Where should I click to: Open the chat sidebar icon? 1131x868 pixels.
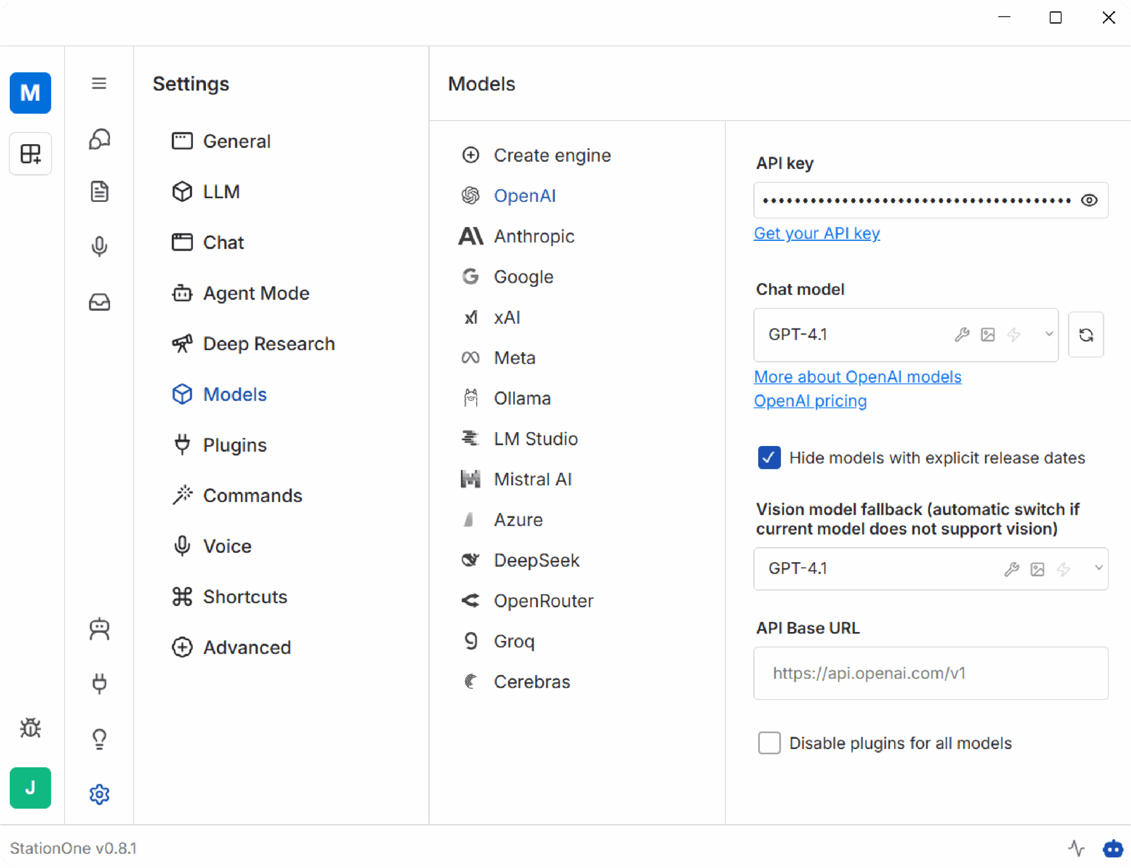point(99,139)
